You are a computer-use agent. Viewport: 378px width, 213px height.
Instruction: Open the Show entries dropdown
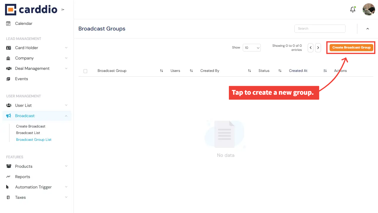pos(252,48)
